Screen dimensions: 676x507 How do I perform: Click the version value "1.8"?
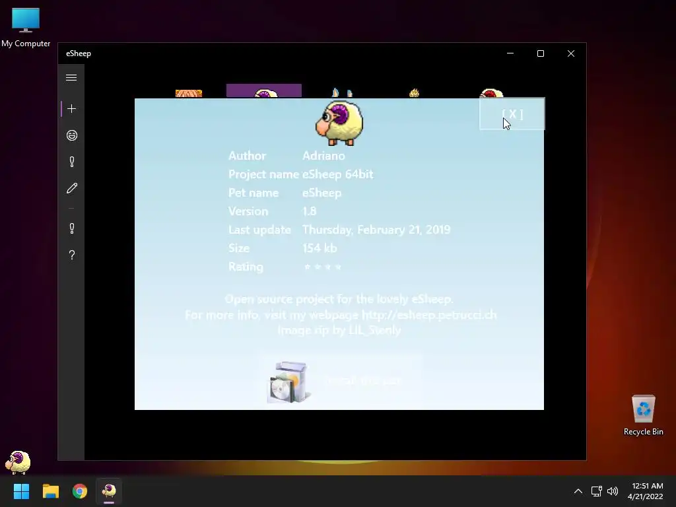(x=309, y=211)
